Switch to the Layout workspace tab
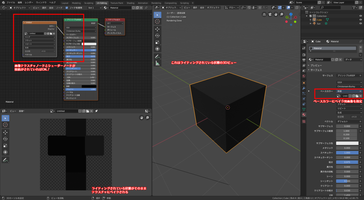Image resolution: width=364 pixels, height=200 pixels. coord(65,3)
